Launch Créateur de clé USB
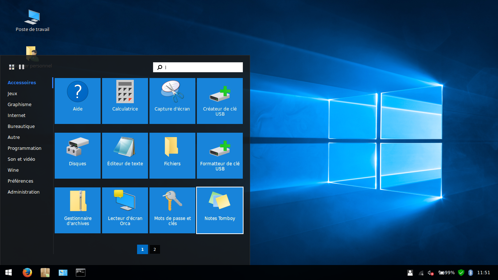This screenshot has width=498, height=280. [220, 101]
